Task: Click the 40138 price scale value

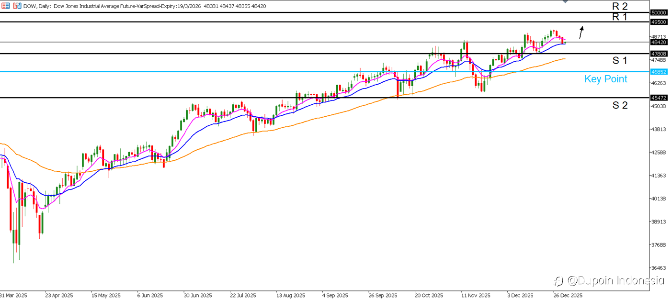Action: [659, 199]
